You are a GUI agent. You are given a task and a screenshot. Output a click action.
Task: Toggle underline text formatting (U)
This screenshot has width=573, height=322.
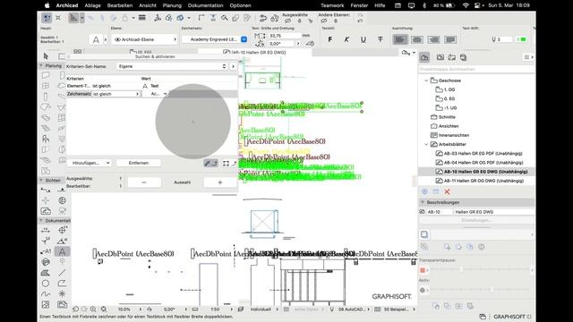click(x=363, y=39)
